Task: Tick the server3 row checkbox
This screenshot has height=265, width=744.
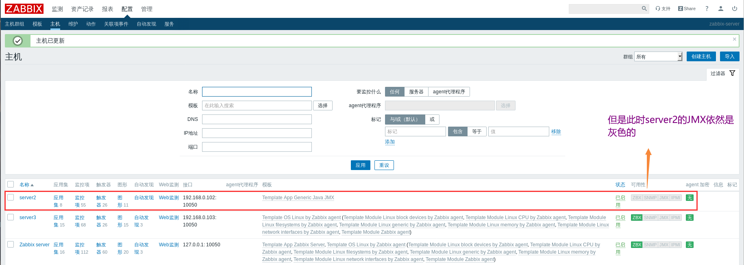Action: click(x=11, y=217)
